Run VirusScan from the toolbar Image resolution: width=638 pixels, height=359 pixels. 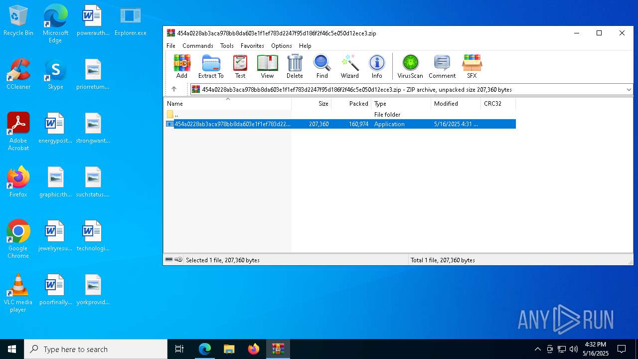click(410, 67)
